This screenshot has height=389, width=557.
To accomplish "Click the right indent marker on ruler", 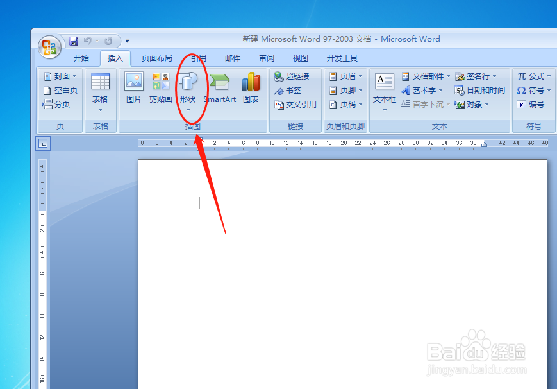I will click(484, 144).
